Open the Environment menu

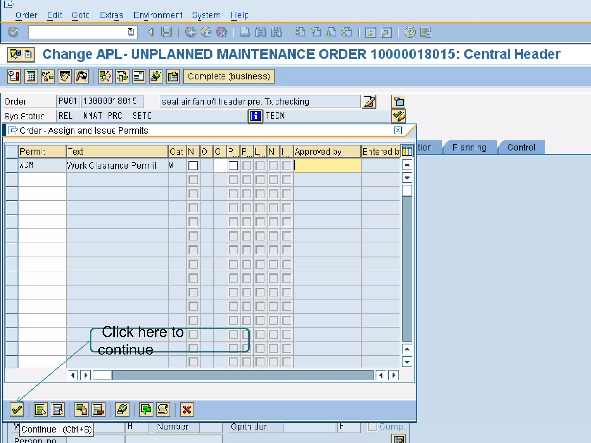(158, 15)
